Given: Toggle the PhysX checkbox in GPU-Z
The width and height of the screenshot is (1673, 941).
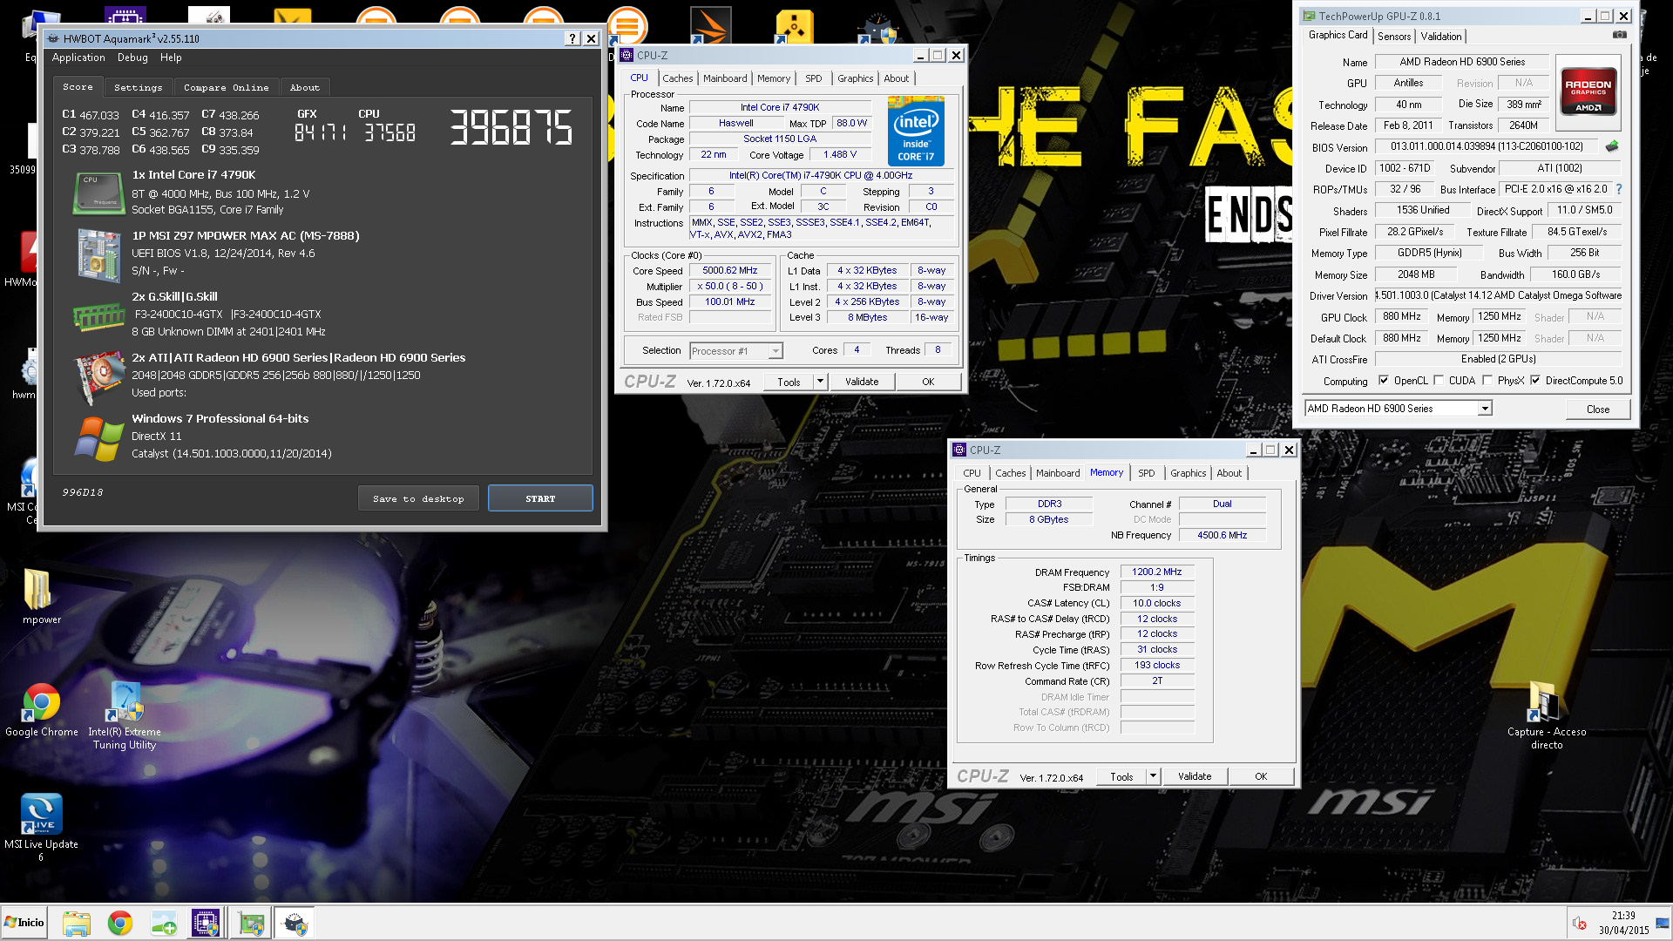Looking at the screenshot, I should point(1487,380).
